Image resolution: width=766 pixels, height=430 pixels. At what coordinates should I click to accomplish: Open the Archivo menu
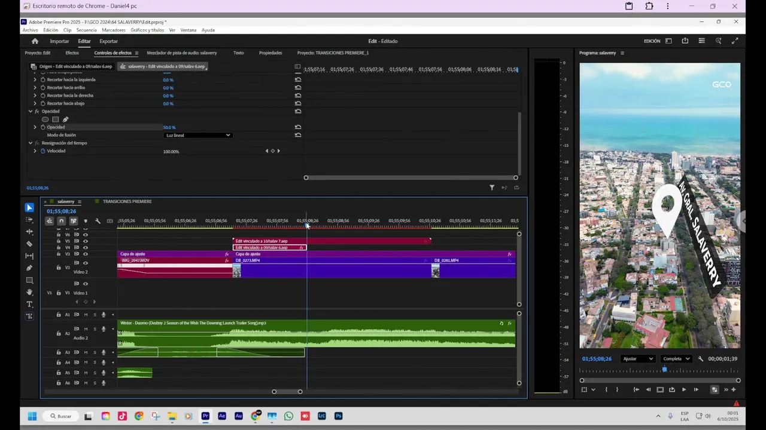pyautogui.click(x=30, y=30)
